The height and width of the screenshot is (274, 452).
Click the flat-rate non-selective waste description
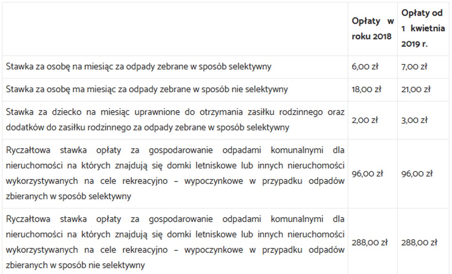tap(175, 242)
